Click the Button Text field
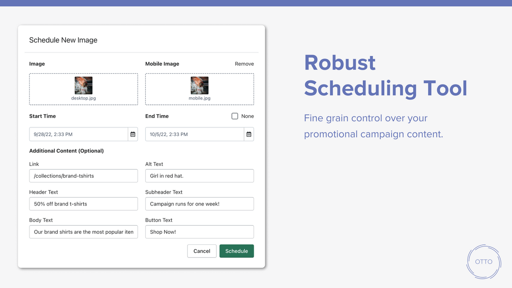Viewport: 512px width, 288px height. coord(199,232)
